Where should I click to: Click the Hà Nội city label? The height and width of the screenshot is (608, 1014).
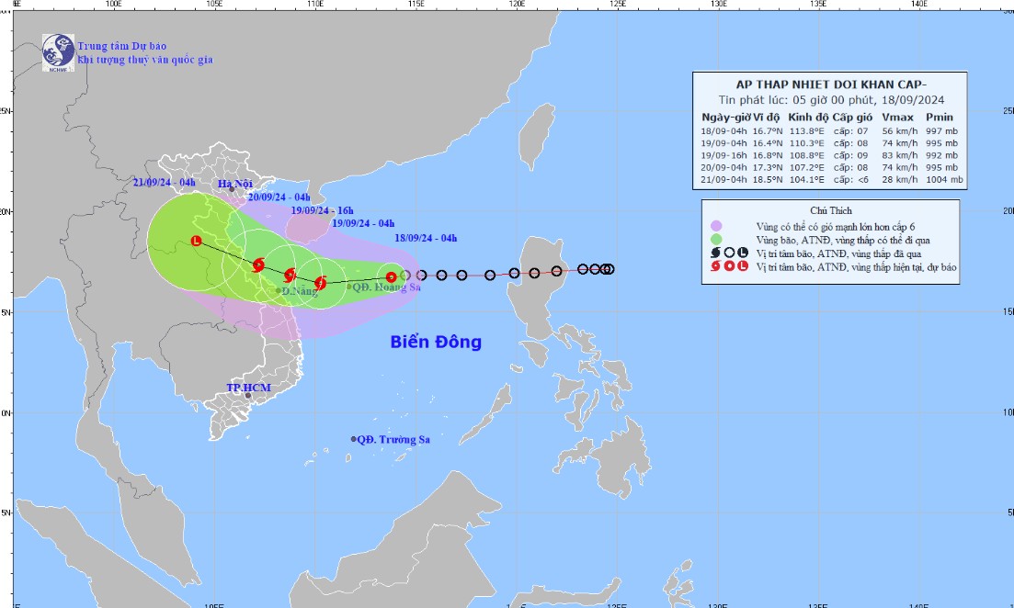(235, 184)
